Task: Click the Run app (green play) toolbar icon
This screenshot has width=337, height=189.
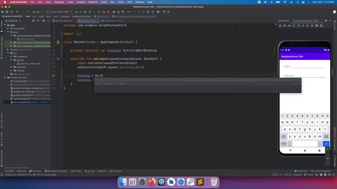Action: pos(76,12)
